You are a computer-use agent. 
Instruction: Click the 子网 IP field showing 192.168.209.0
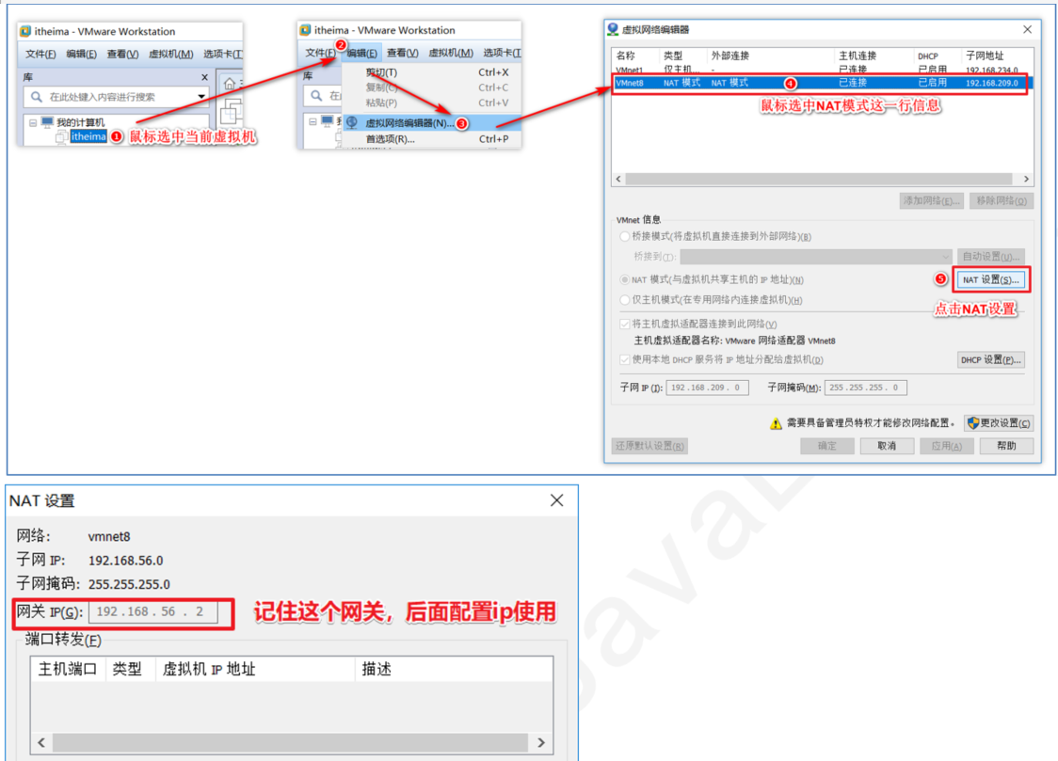tap(707, 388)
